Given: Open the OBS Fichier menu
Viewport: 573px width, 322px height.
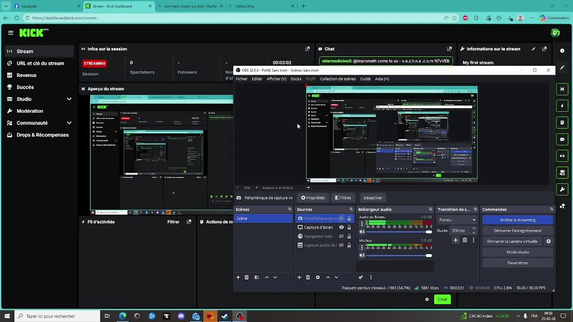Looking at the screenshot, I should coord(241,79).
